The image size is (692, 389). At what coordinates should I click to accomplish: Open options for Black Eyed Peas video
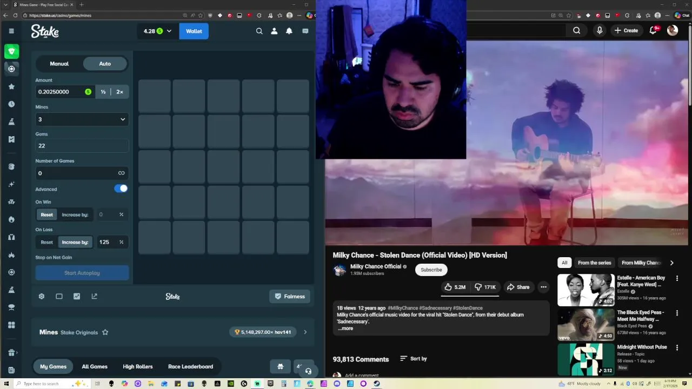click(x=677, y=313)
